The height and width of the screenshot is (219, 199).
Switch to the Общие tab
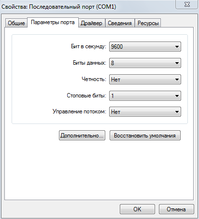tap(16, 23)
